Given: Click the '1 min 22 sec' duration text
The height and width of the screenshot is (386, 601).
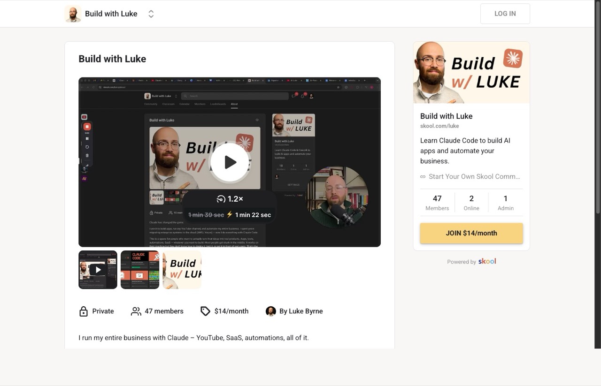Looking at the screenshot, I should [x=253, y=215].
